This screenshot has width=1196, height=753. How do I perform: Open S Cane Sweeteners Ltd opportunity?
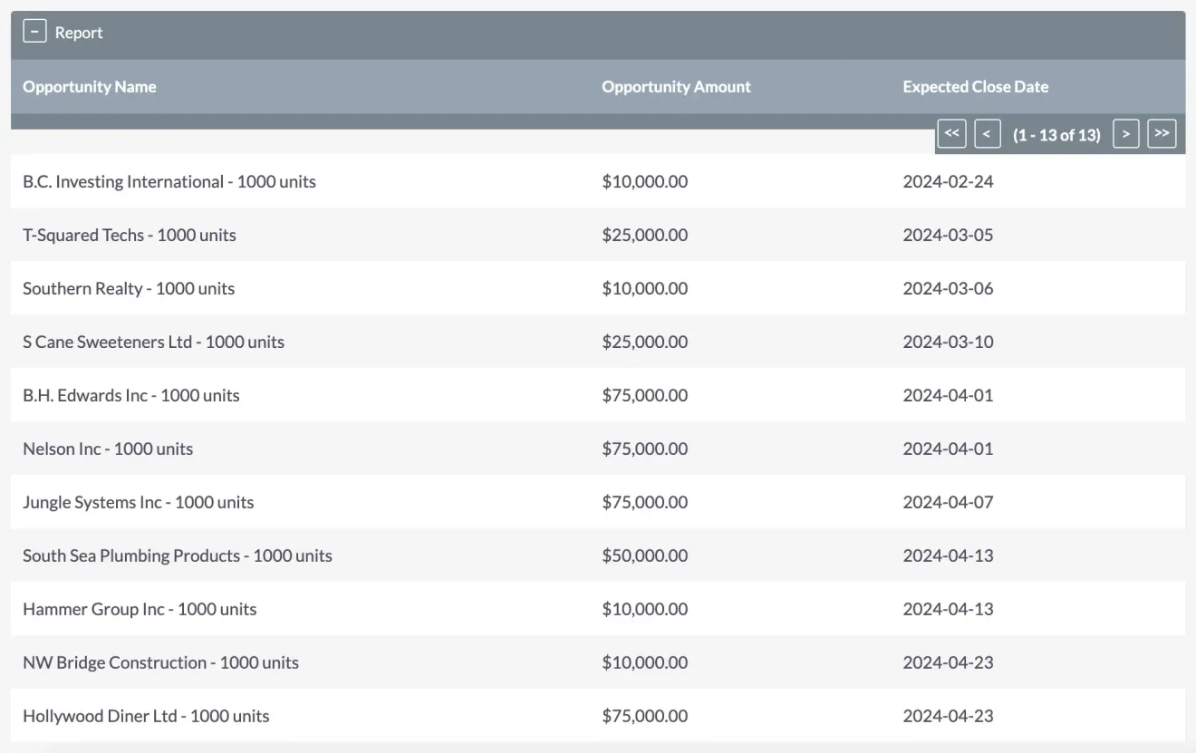click(153, 342)
